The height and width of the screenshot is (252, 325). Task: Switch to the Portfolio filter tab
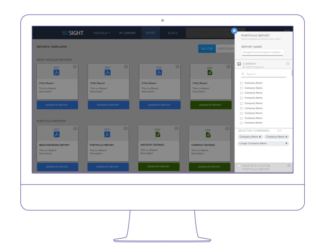point(225,49)
